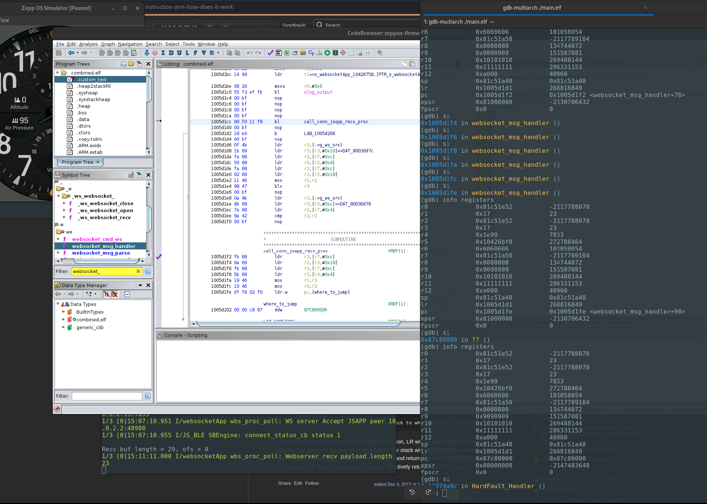Expand generic_clib data type archive
The width and height of the screenshot is (707, 504).
(63, 327)
